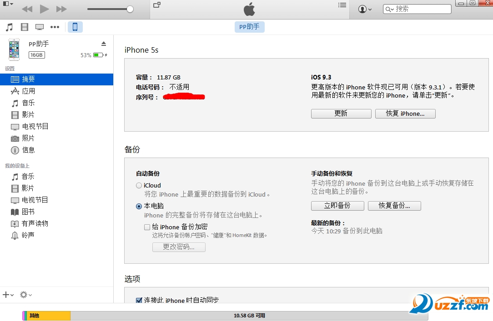Click the 16GB capacity badge
493x321 pixels.
[37, 55]
